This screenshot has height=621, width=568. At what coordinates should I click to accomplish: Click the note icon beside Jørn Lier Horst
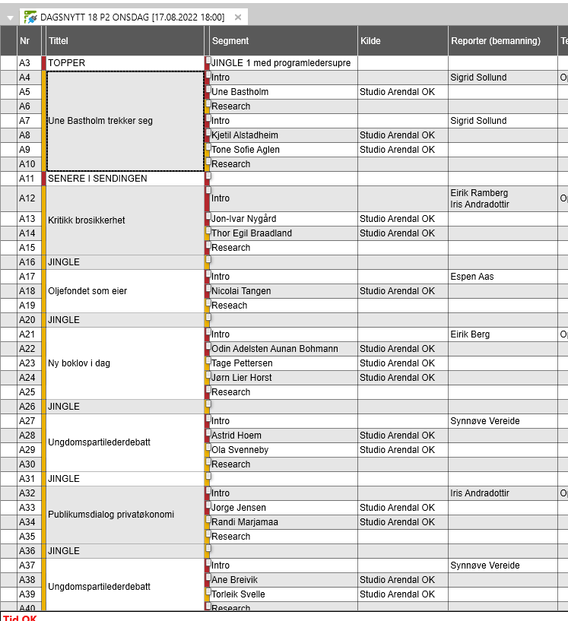tap(208, 375)
